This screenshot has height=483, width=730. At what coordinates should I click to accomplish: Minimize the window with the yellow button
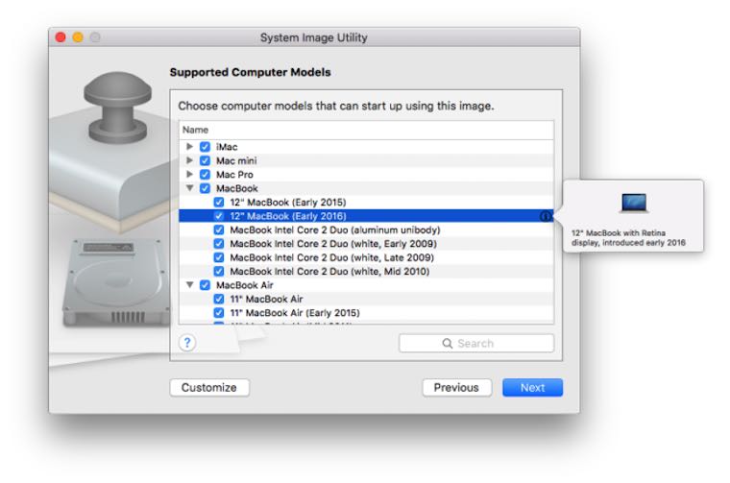point(78,37)
